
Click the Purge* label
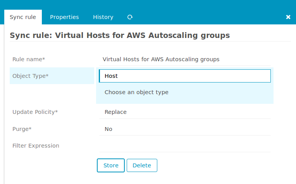(x=22, y=129)
